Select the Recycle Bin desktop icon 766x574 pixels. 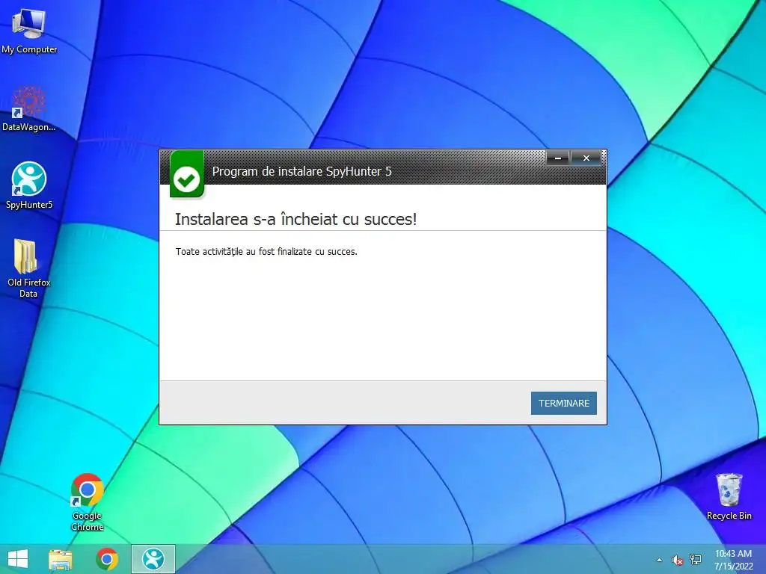click(x=729, y=497)
